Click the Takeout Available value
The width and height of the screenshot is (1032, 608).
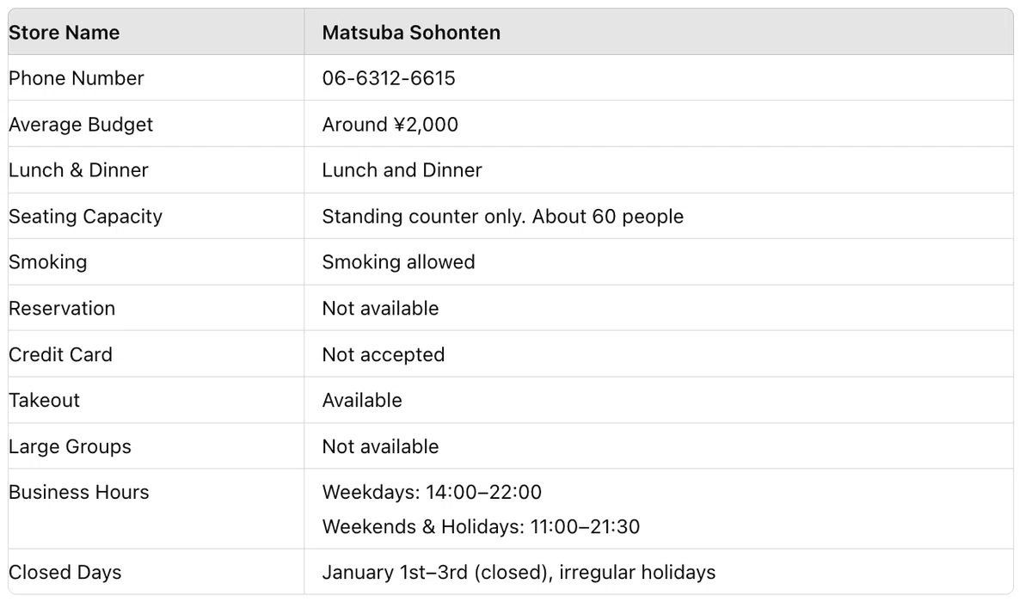pyautogui.click(x=362, y=401)
